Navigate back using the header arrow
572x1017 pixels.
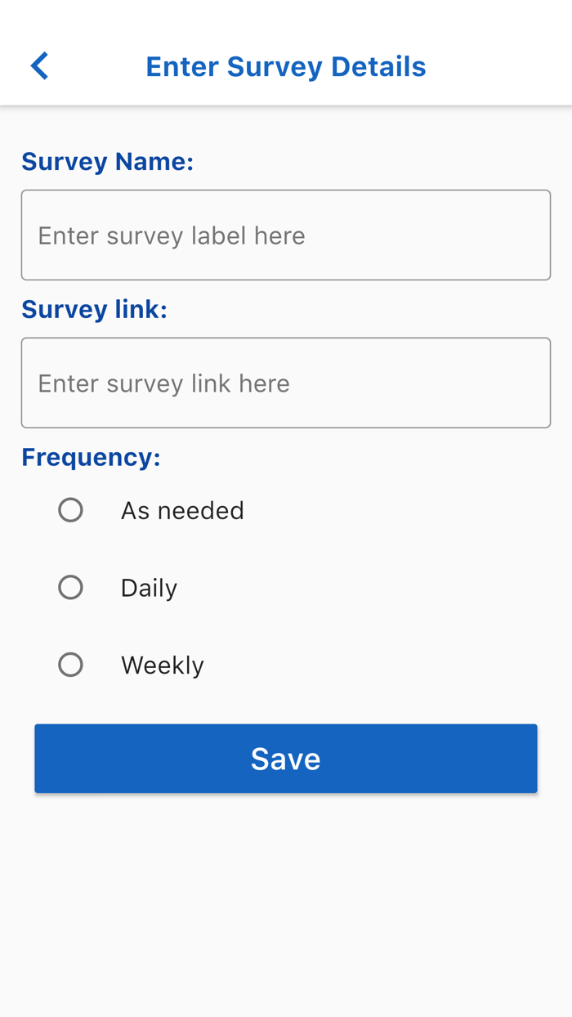point(38,65)
